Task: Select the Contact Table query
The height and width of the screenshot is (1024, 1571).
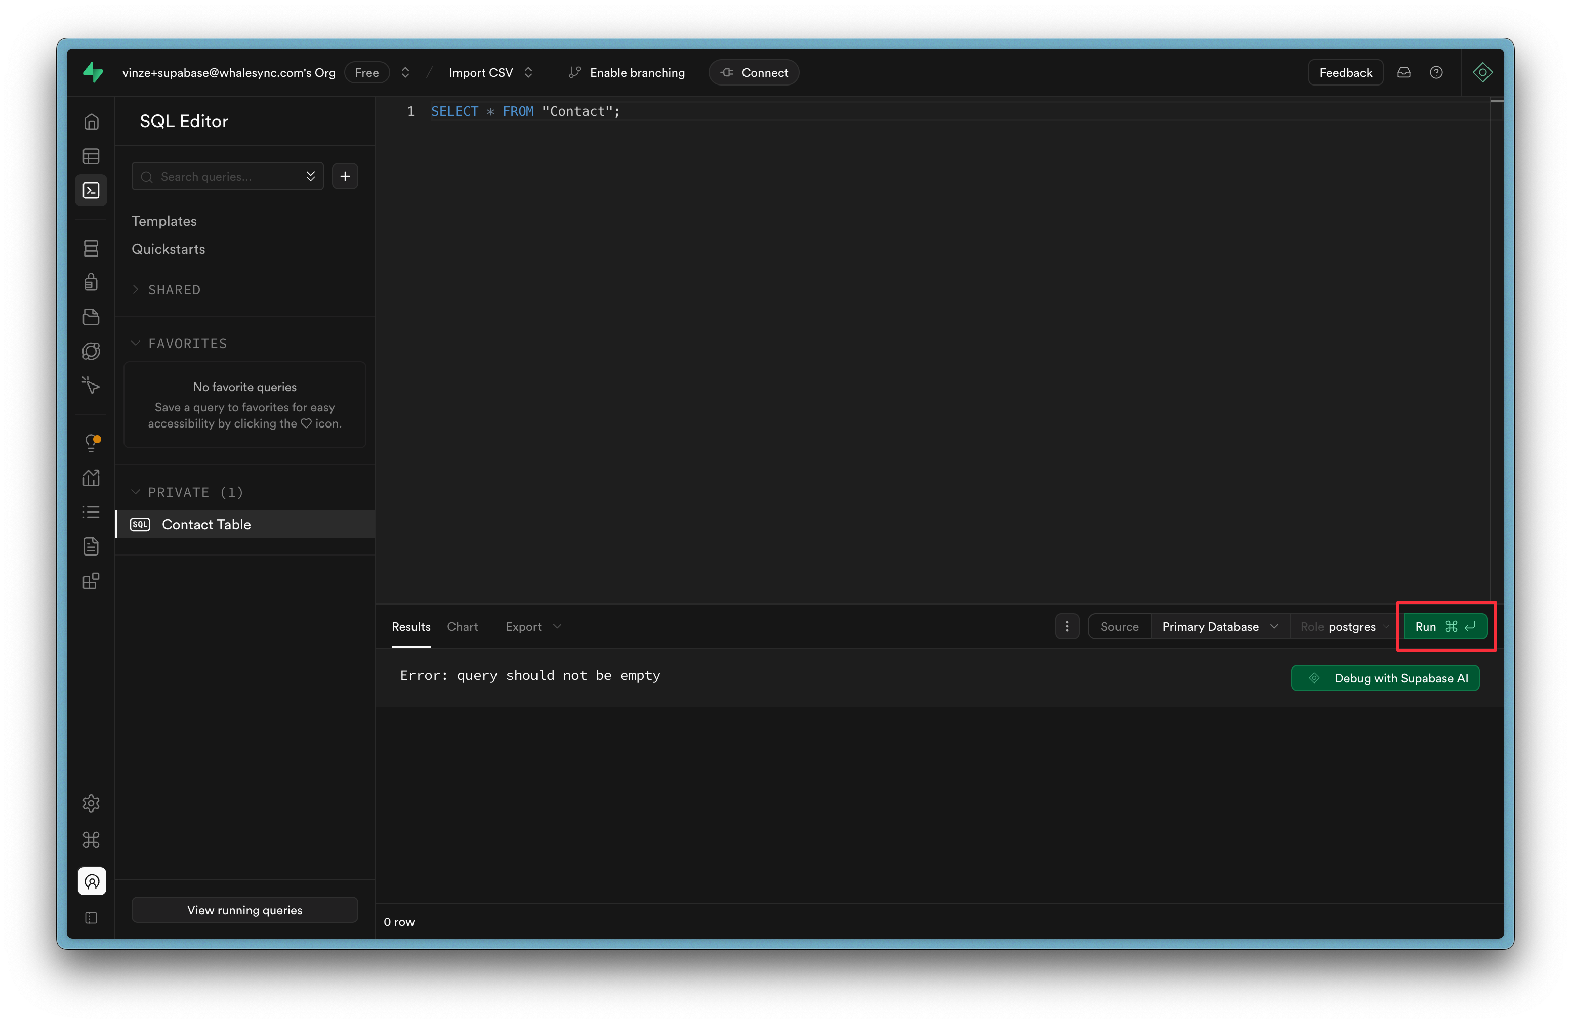Action: pyautogui.click(x=245, y=525)
